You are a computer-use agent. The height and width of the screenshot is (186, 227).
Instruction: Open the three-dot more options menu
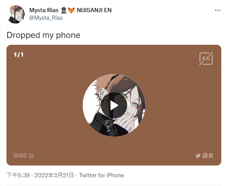coord(218,10)
